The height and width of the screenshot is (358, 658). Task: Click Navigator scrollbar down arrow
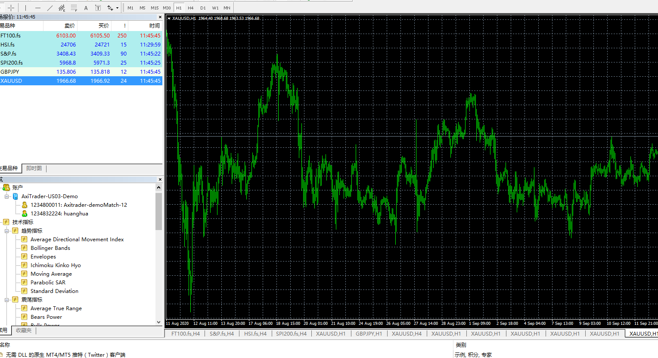(159, 322)
